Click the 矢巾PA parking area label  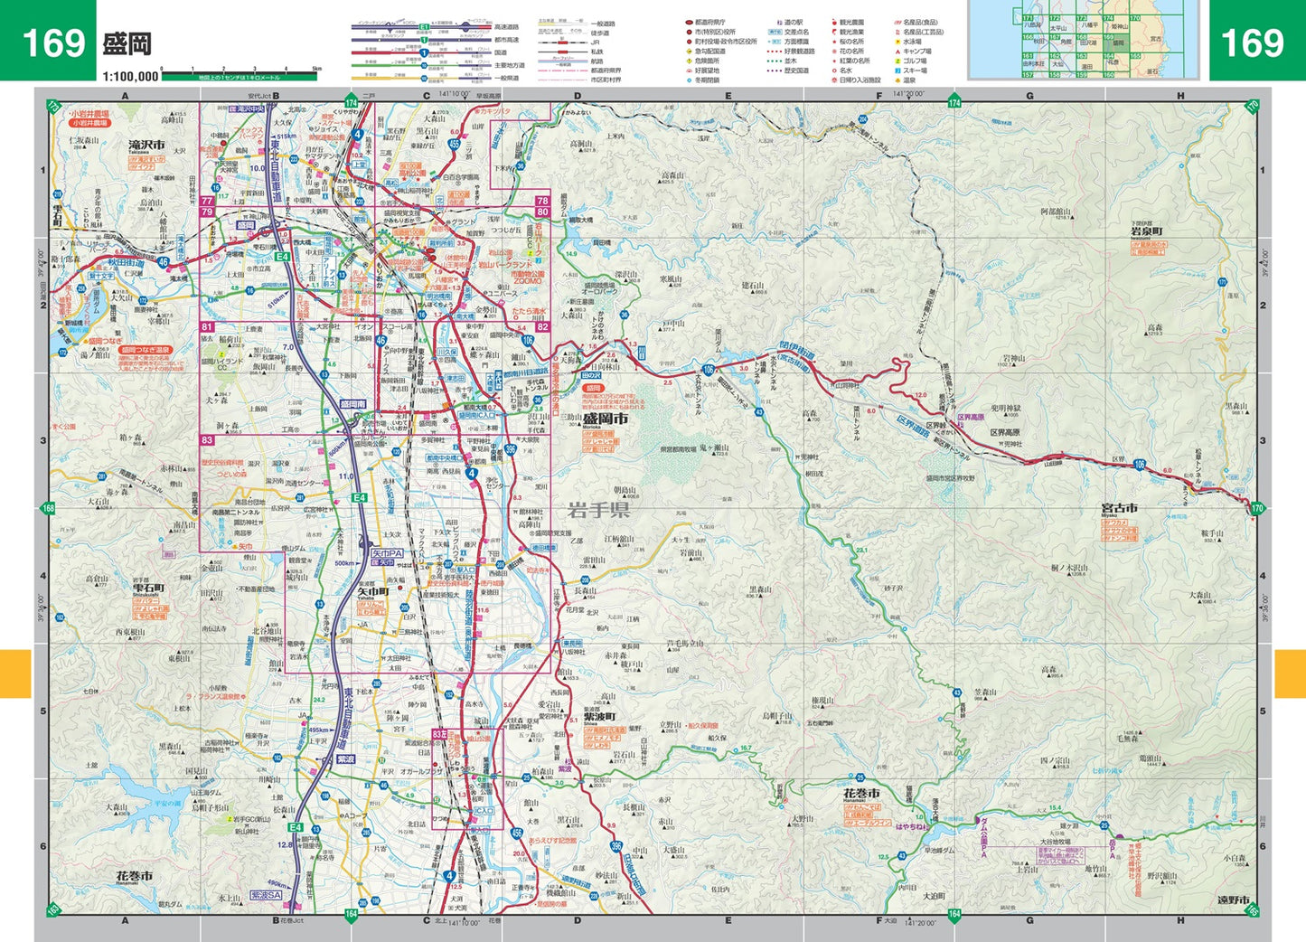[388, 553]
